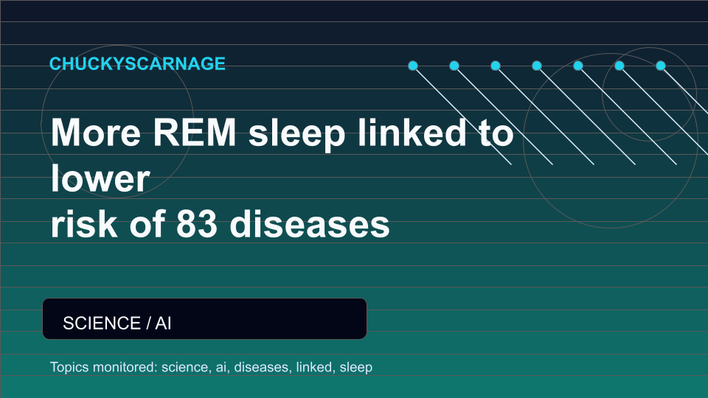Select the sixth cyan dot inside the small circle
The height and width of the screenshot is (398, 708).
(619, 66)
